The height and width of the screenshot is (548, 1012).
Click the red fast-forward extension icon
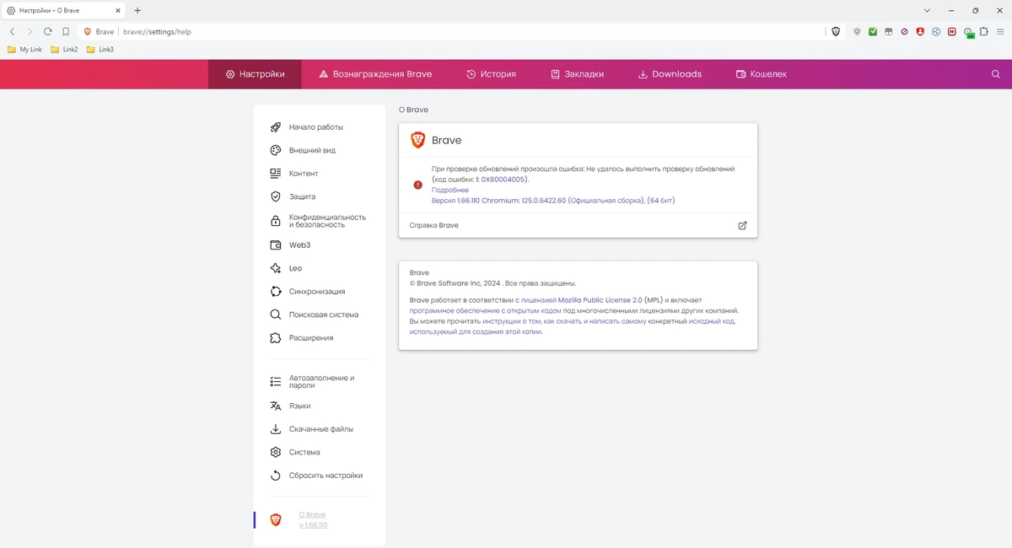coord(951,31)
